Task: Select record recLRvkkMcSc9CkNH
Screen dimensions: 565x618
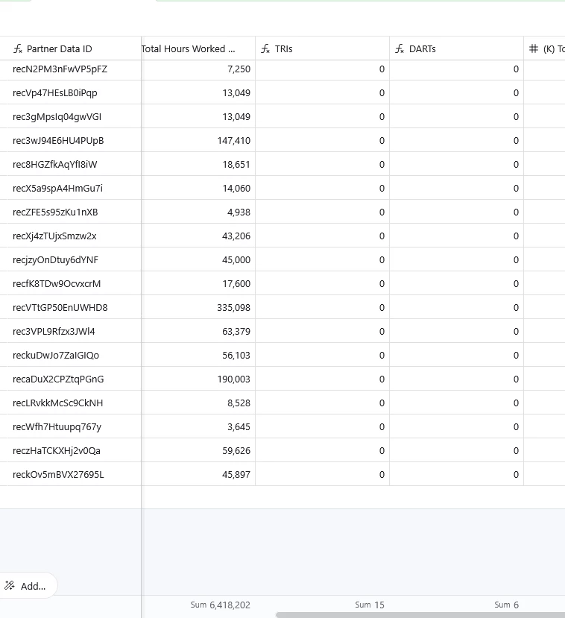Action: pyautogui.click(x=58, y=403)
